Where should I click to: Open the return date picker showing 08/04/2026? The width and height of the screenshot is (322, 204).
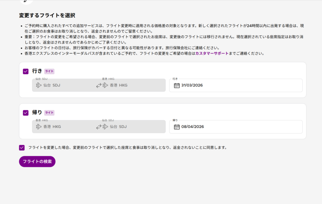[236, 127]
